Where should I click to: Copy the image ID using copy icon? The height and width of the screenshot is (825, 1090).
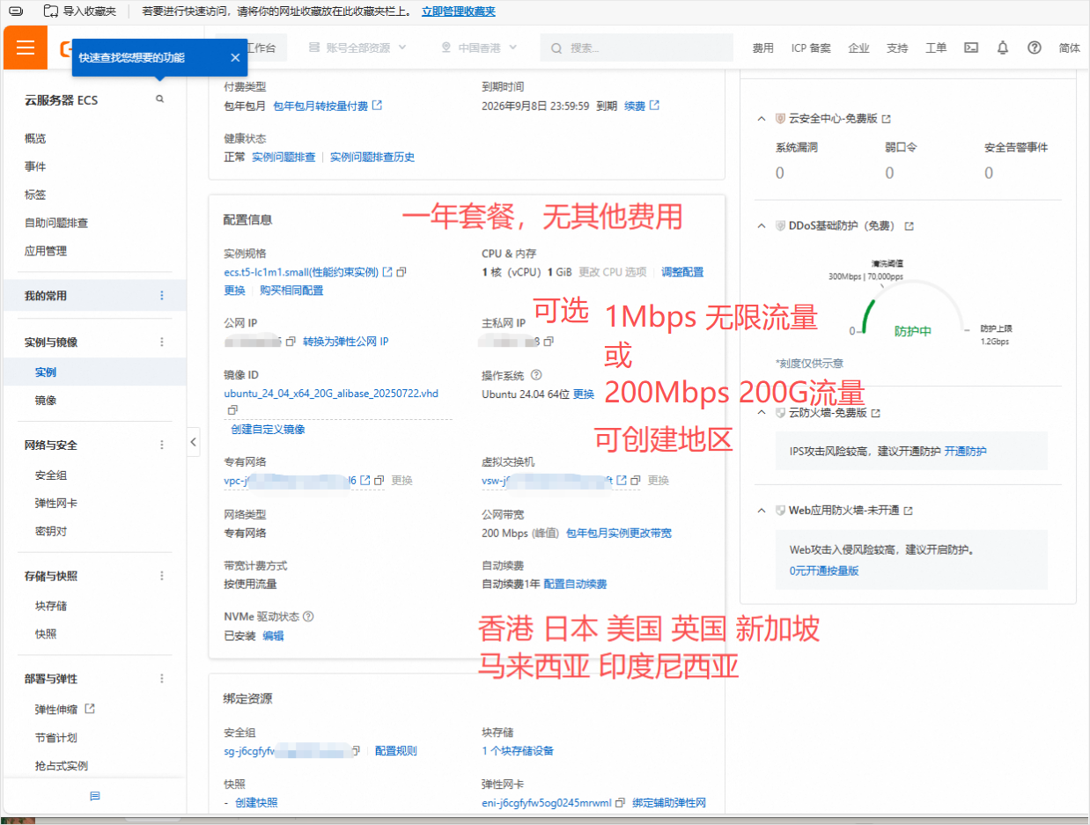[232, 410]
